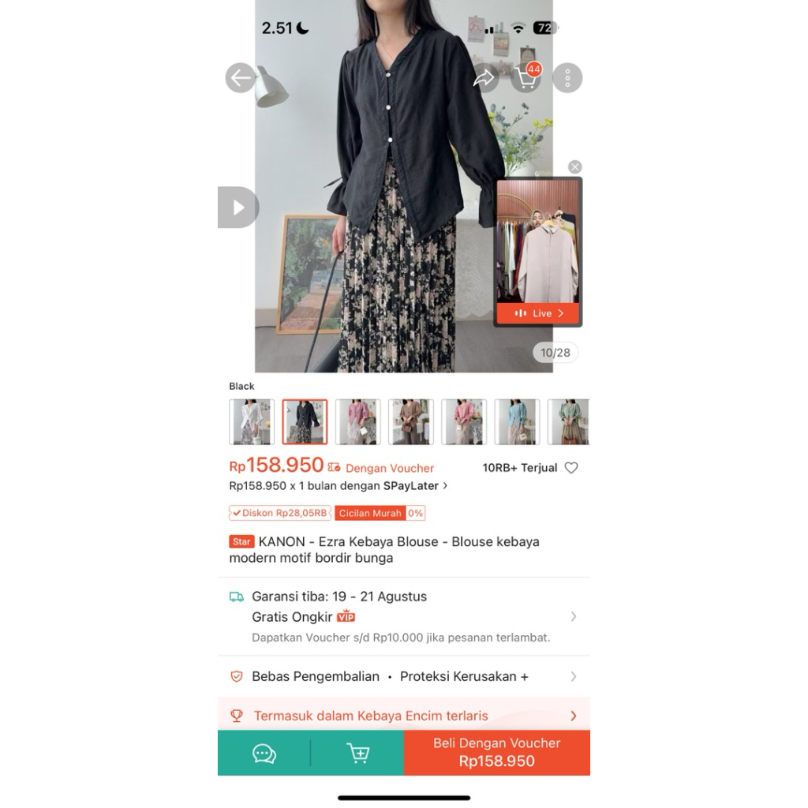This screenshot has height=808, width=808.
Task: Select the white blouse color thumbnail
Action: pos(252,421)
